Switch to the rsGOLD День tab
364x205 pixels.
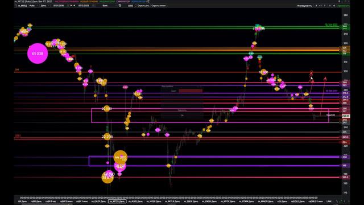298,202
